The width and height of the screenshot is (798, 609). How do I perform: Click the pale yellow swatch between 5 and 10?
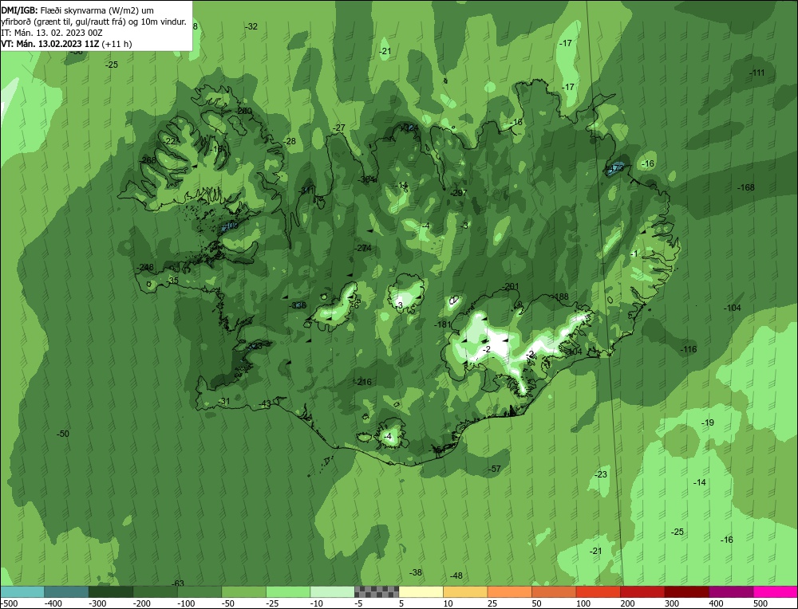(x=421, y=591)
